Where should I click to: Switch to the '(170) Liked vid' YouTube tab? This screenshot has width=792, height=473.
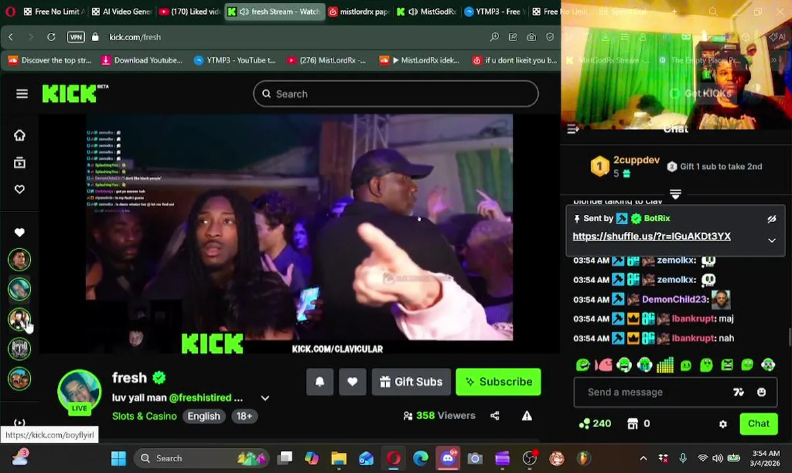(x=189, y=12)
